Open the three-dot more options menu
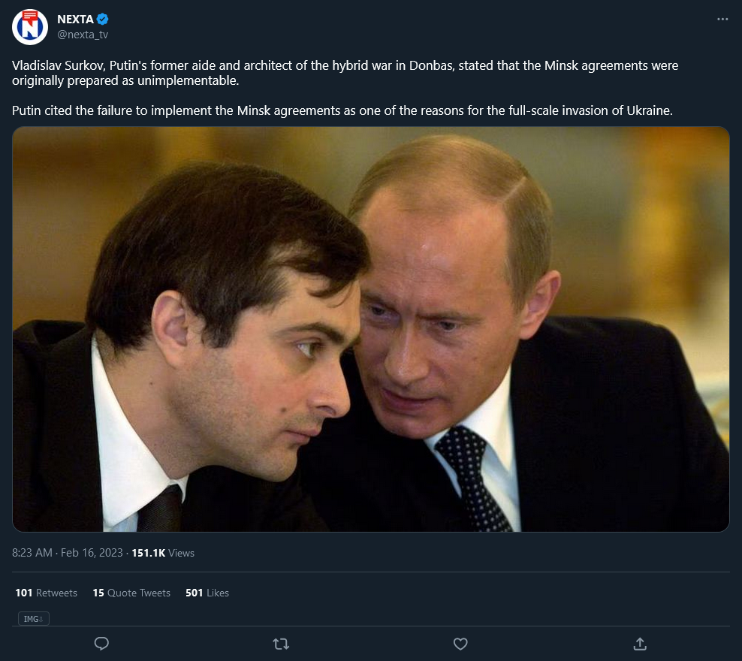 click(x=722, y=20)
